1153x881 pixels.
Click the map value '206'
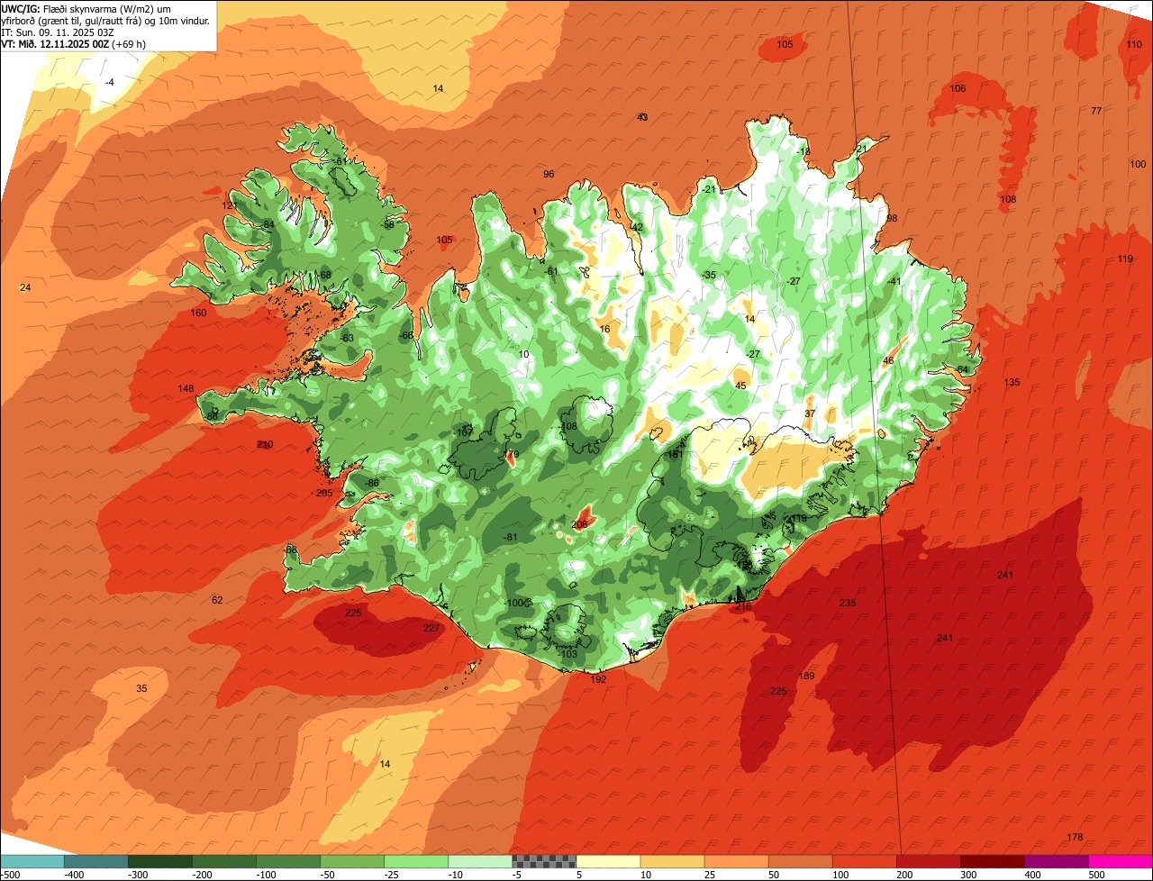(579, 525)
